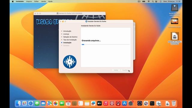Open the Apple menu
This screenshot has width=192, height=108.
point(13,1)
